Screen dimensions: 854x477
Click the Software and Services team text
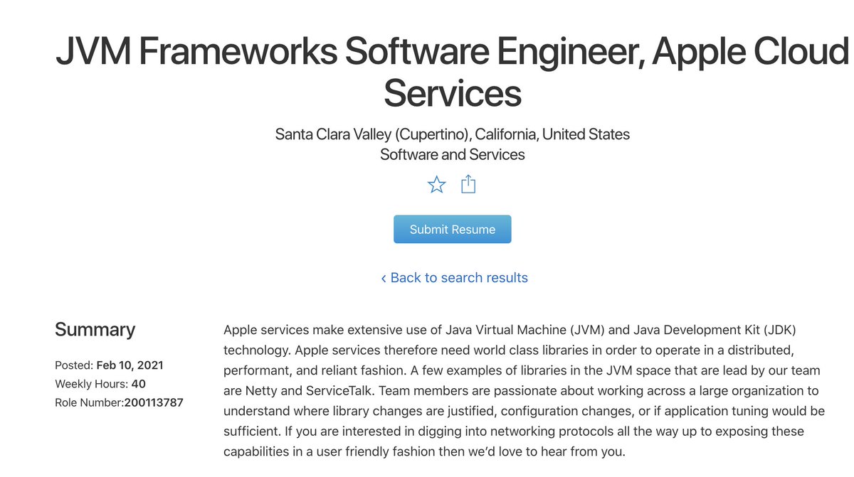click(453, 154)
